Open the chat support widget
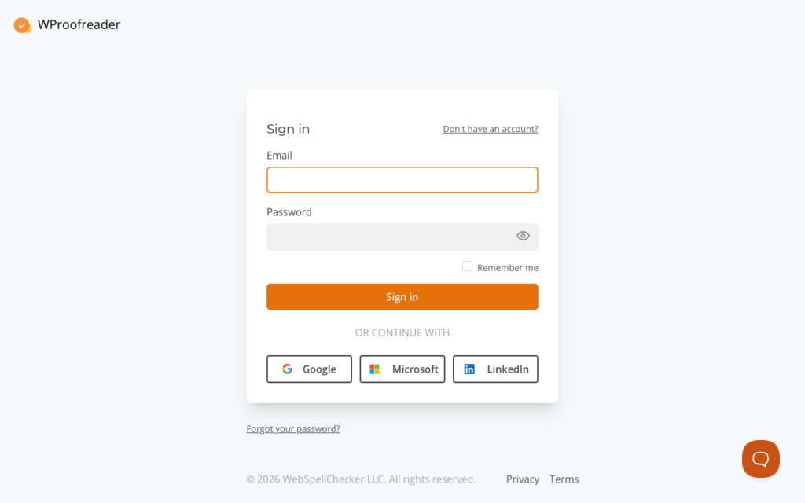 [760, 459]
